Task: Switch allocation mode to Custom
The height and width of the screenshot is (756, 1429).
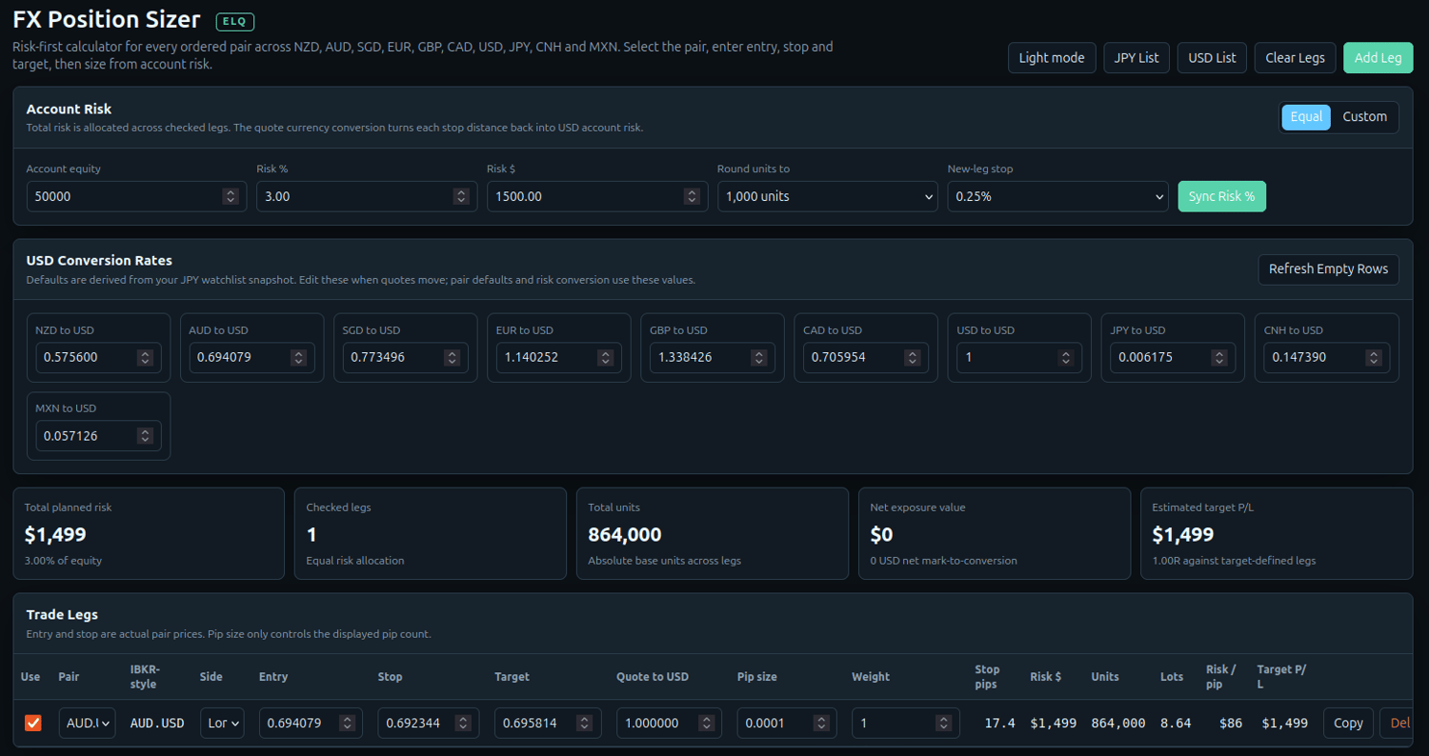Action: click(x=1364, y=117)
